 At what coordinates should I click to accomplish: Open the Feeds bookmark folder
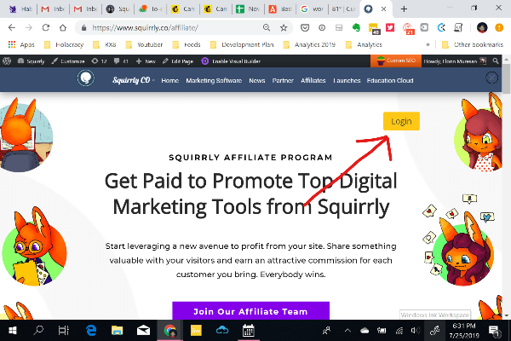187,44
